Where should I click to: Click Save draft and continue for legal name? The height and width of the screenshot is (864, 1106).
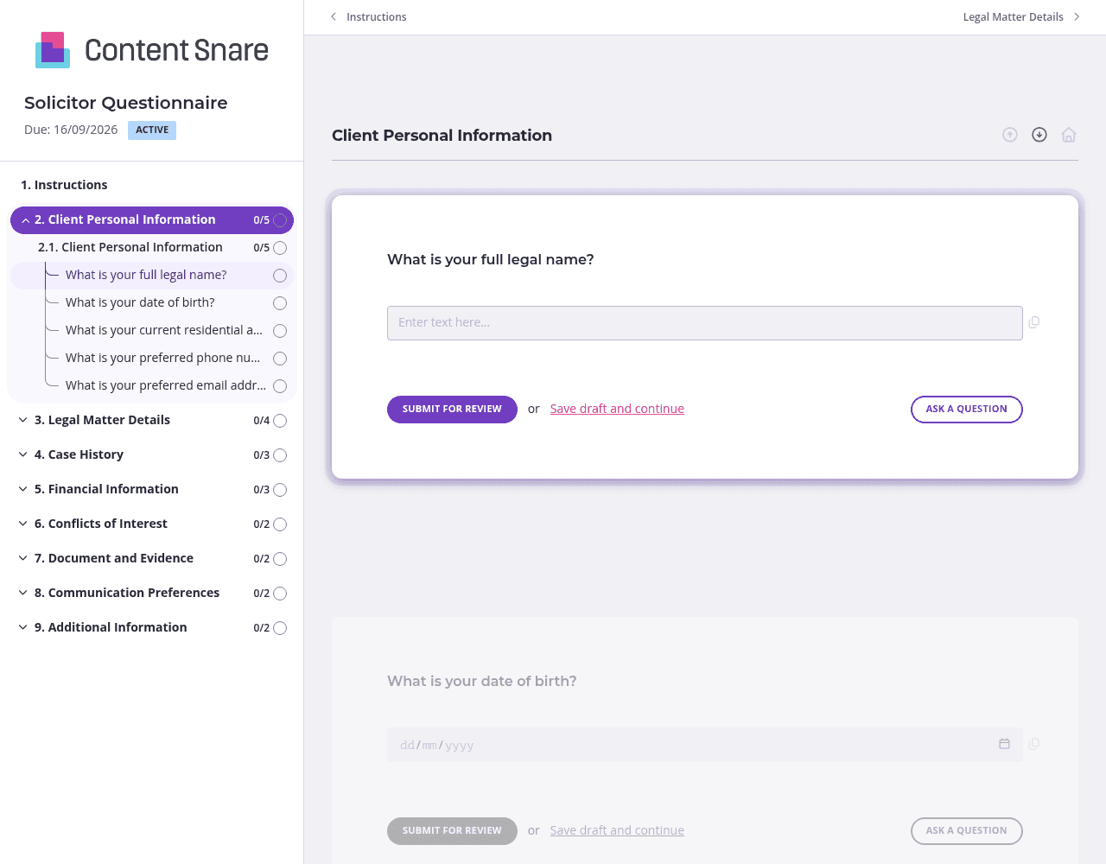(617, 409)
